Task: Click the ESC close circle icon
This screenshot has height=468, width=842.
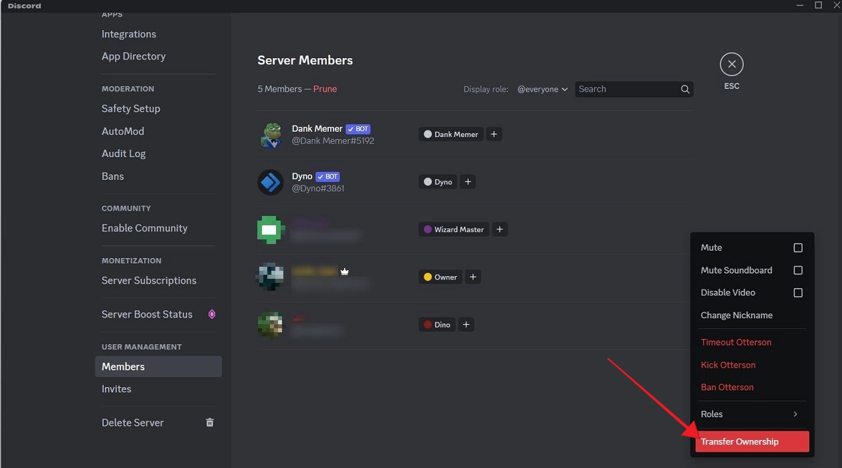Action: point(731,64)
